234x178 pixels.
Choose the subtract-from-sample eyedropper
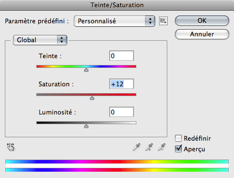tap(161, 147)
